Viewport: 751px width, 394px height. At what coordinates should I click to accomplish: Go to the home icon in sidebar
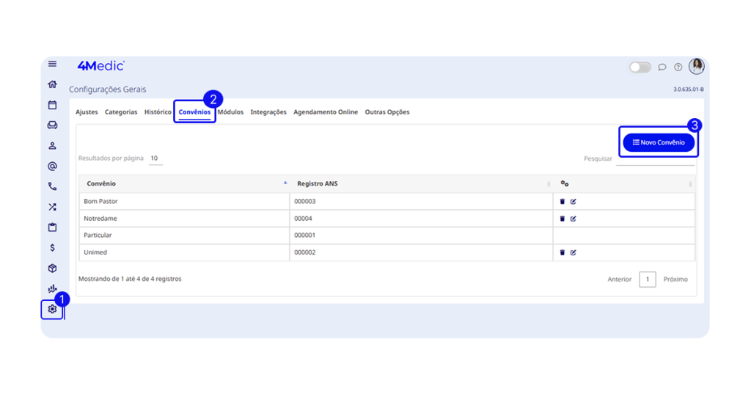[52, 84]
